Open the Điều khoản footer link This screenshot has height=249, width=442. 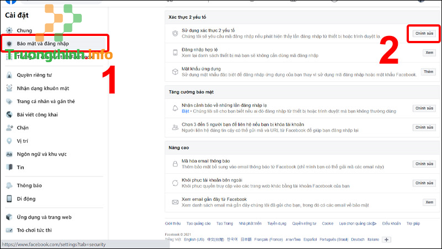[x=391, y=224]
